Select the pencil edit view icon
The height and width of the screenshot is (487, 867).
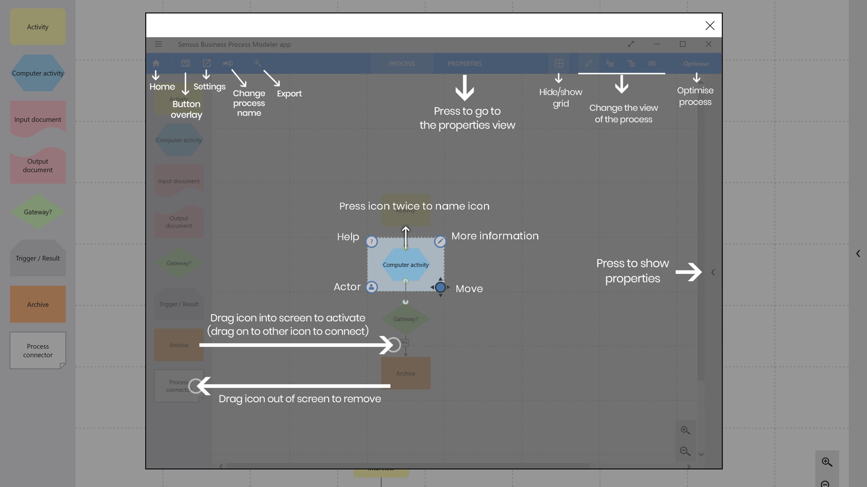[588, 63]
